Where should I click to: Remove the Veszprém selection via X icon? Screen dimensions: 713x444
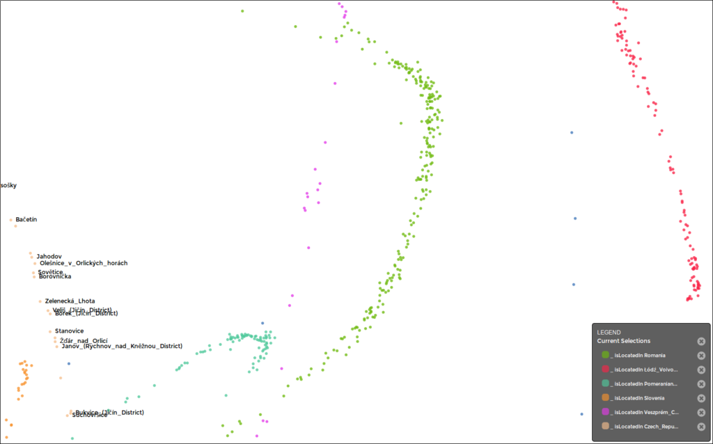(x=701, y=412)
